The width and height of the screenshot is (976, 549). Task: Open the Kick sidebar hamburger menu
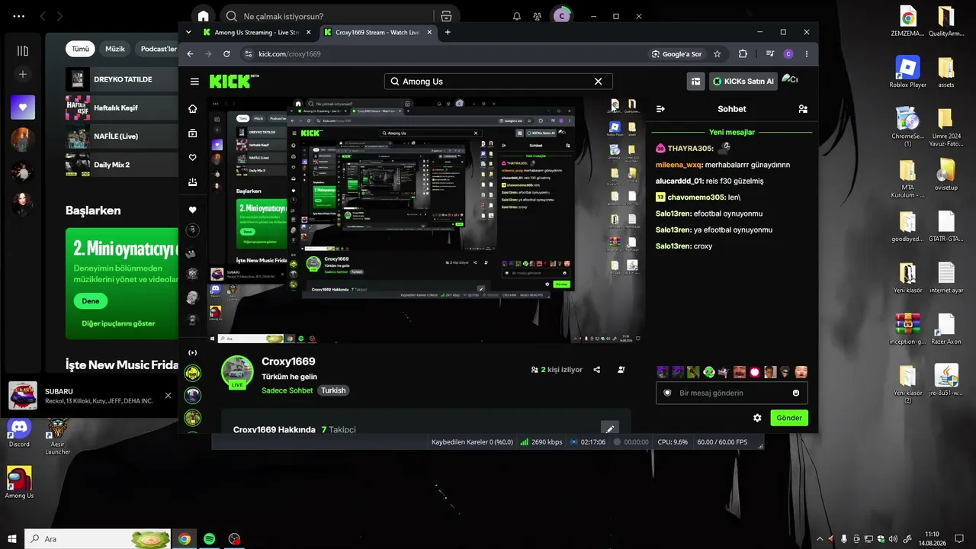pyautogui.click(x=194, y=82)
